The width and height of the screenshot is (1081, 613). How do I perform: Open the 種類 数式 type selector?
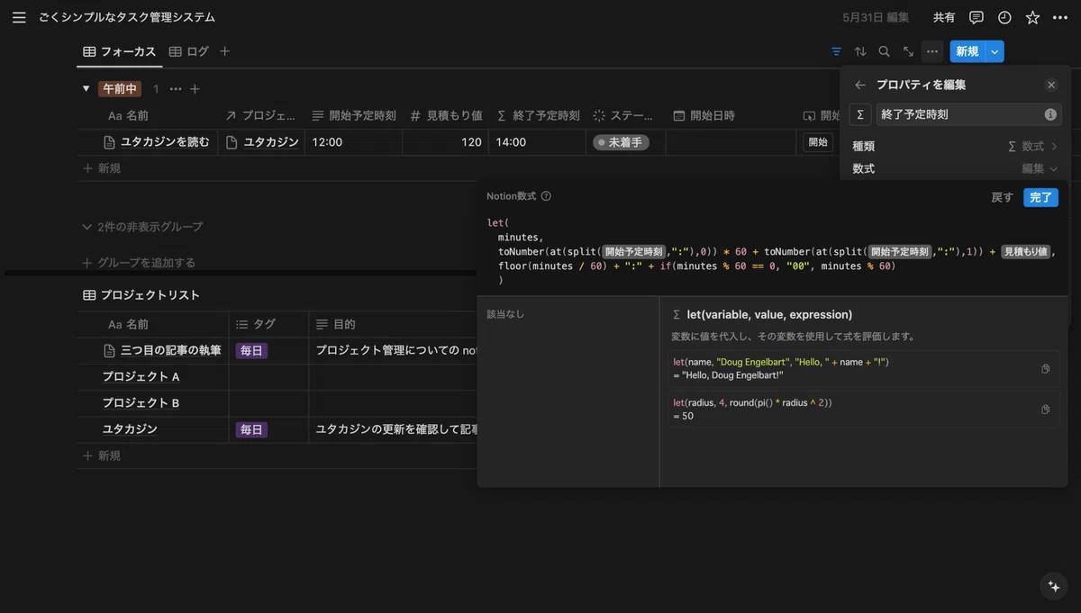(955, 146)
